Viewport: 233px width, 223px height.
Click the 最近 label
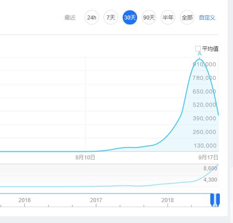70,18
